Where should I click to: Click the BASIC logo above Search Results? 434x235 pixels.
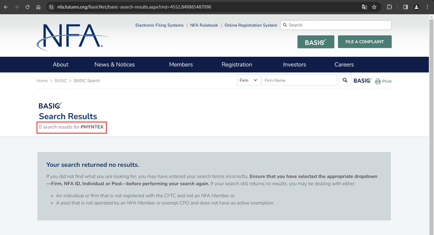click(x=50, y=106)
